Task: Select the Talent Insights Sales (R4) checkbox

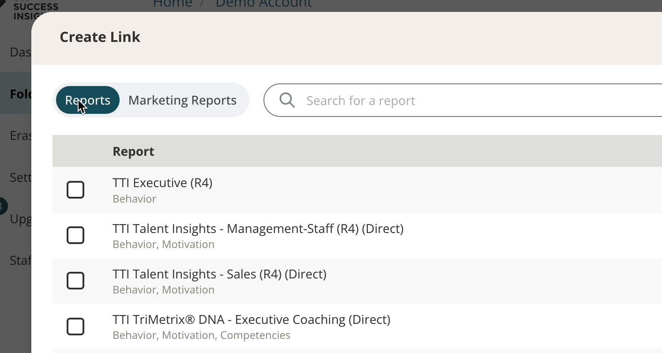Action: [75, 281]
